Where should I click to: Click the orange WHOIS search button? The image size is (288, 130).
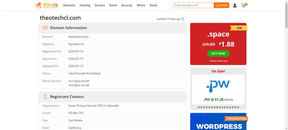221,5
